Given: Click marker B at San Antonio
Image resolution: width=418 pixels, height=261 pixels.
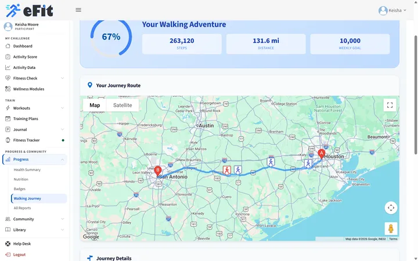Looking at the screenshot, I should point(158,171).
